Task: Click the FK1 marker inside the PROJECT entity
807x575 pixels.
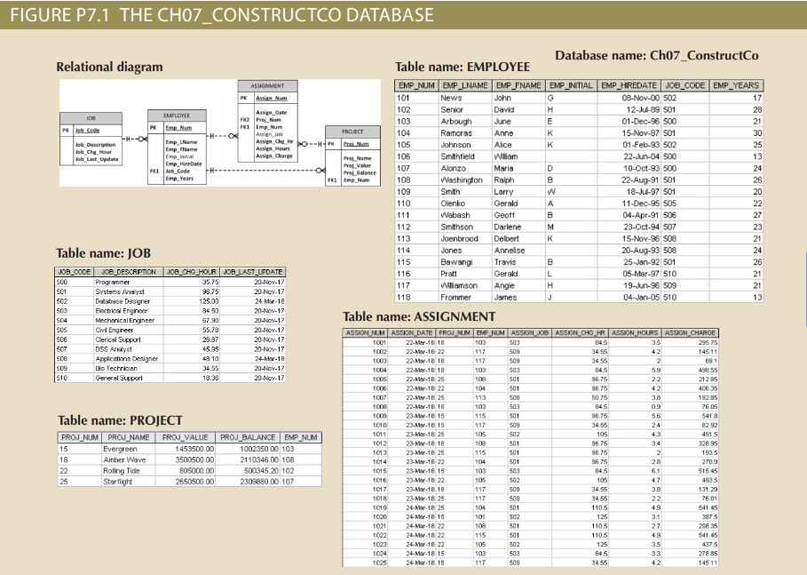Action: (333, 178)
